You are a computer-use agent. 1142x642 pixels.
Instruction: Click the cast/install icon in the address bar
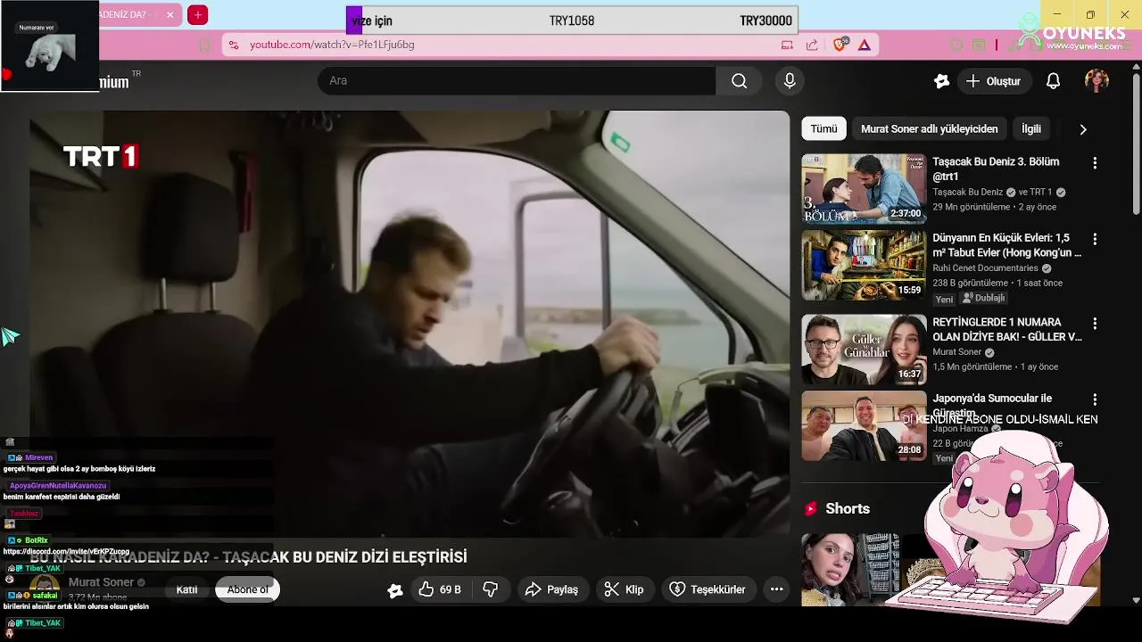point(787,45)
